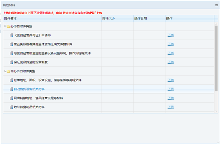Upload file for 自动售货设备相关材料
Screen dimensions: 220x144
tap(170, 89)
